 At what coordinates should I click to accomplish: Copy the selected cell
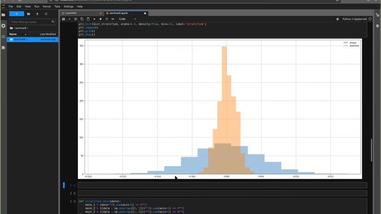pyautogui.click(x=82, y=19)
